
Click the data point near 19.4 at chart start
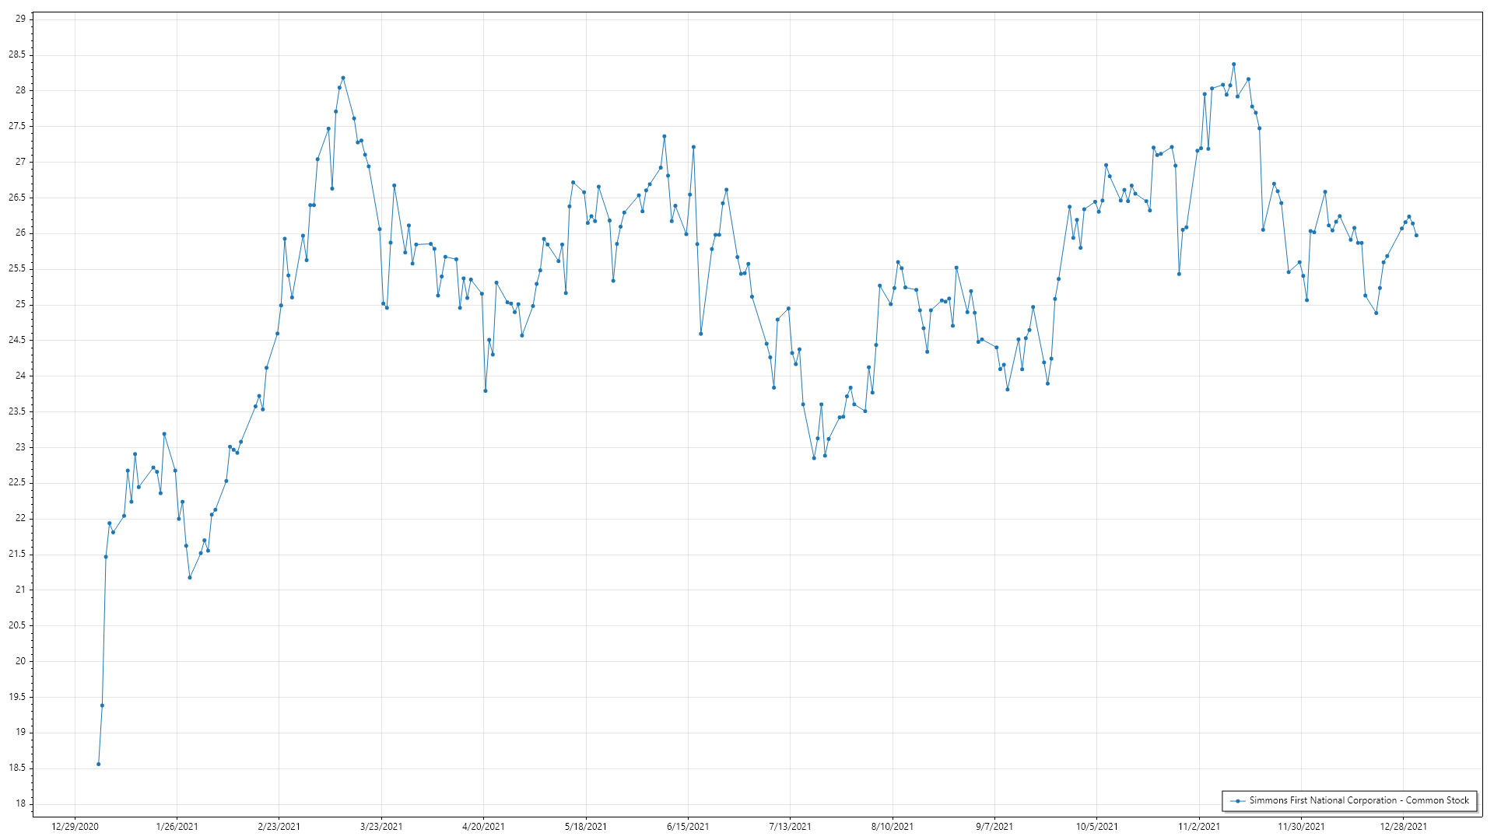click(x=102, y=705)
